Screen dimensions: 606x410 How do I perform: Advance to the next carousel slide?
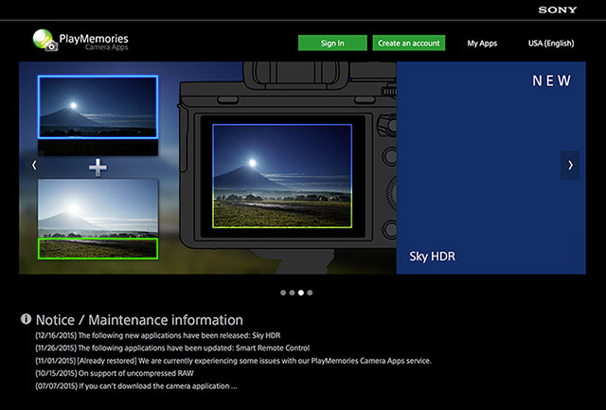570,165
